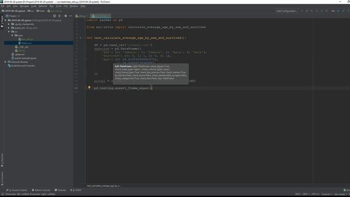This screenshot has height=197, width=350.
Task: Click the CRLF line separator in status bar
Action: (x=306, y=194)
